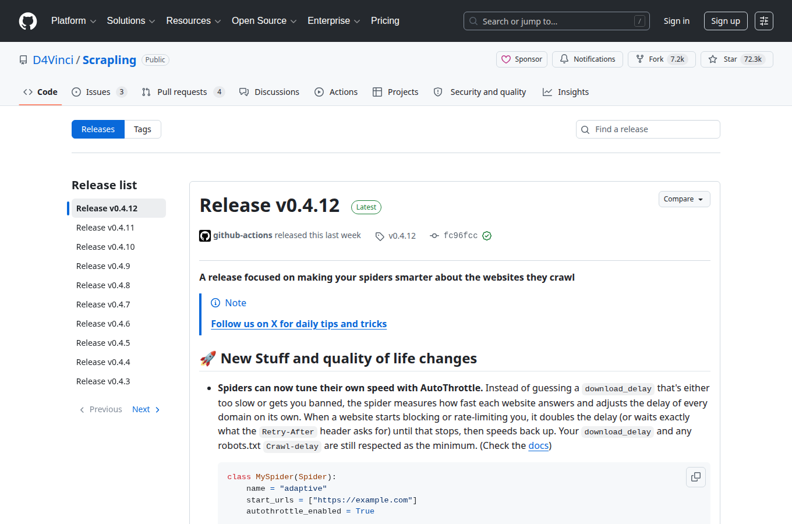The image size is (792, 524).
Task: Expand the Open Source menu
Action: coord(264,21)
